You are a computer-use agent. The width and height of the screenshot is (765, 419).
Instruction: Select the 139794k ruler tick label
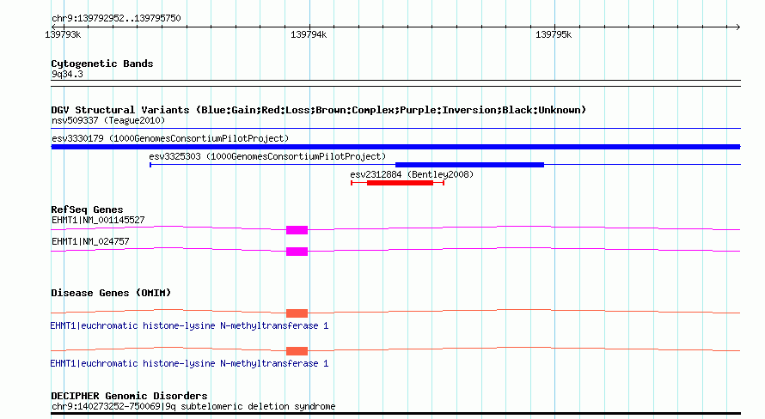coord(309,34)
